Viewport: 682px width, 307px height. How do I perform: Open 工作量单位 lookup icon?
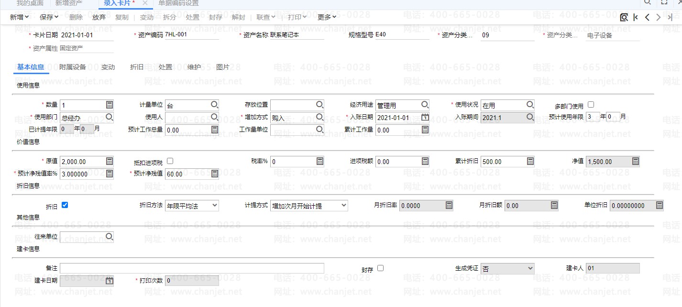[319, 130]
